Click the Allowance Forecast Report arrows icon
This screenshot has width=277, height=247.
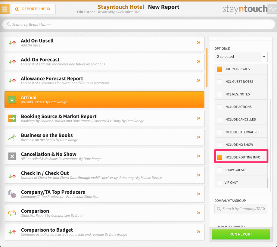coord(12,80)
